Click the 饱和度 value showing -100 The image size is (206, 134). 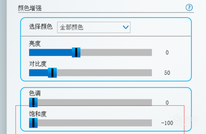167,123
